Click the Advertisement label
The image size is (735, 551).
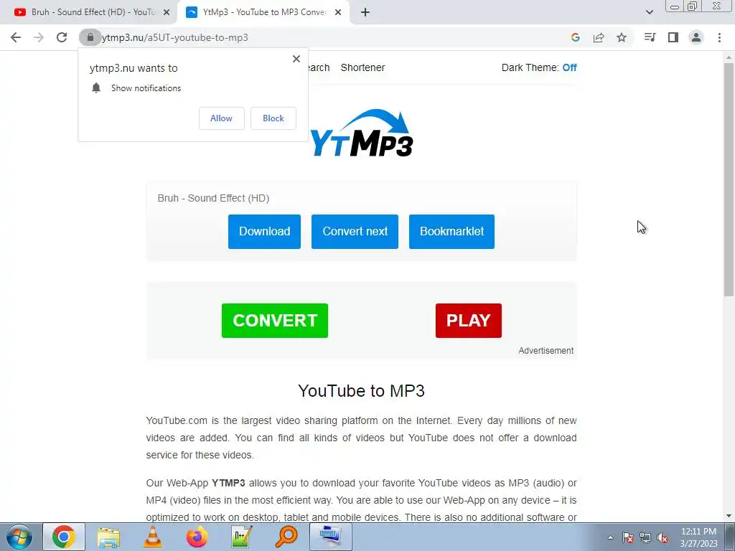coord(546,350)
